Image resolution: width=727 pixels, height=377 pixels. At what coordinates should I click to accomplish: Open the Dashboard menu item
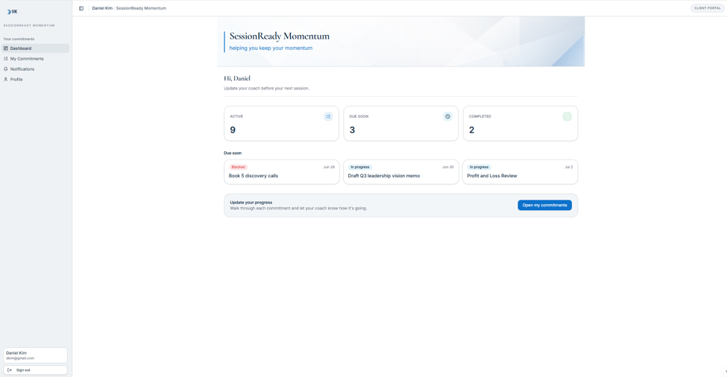tap(36, 48)
